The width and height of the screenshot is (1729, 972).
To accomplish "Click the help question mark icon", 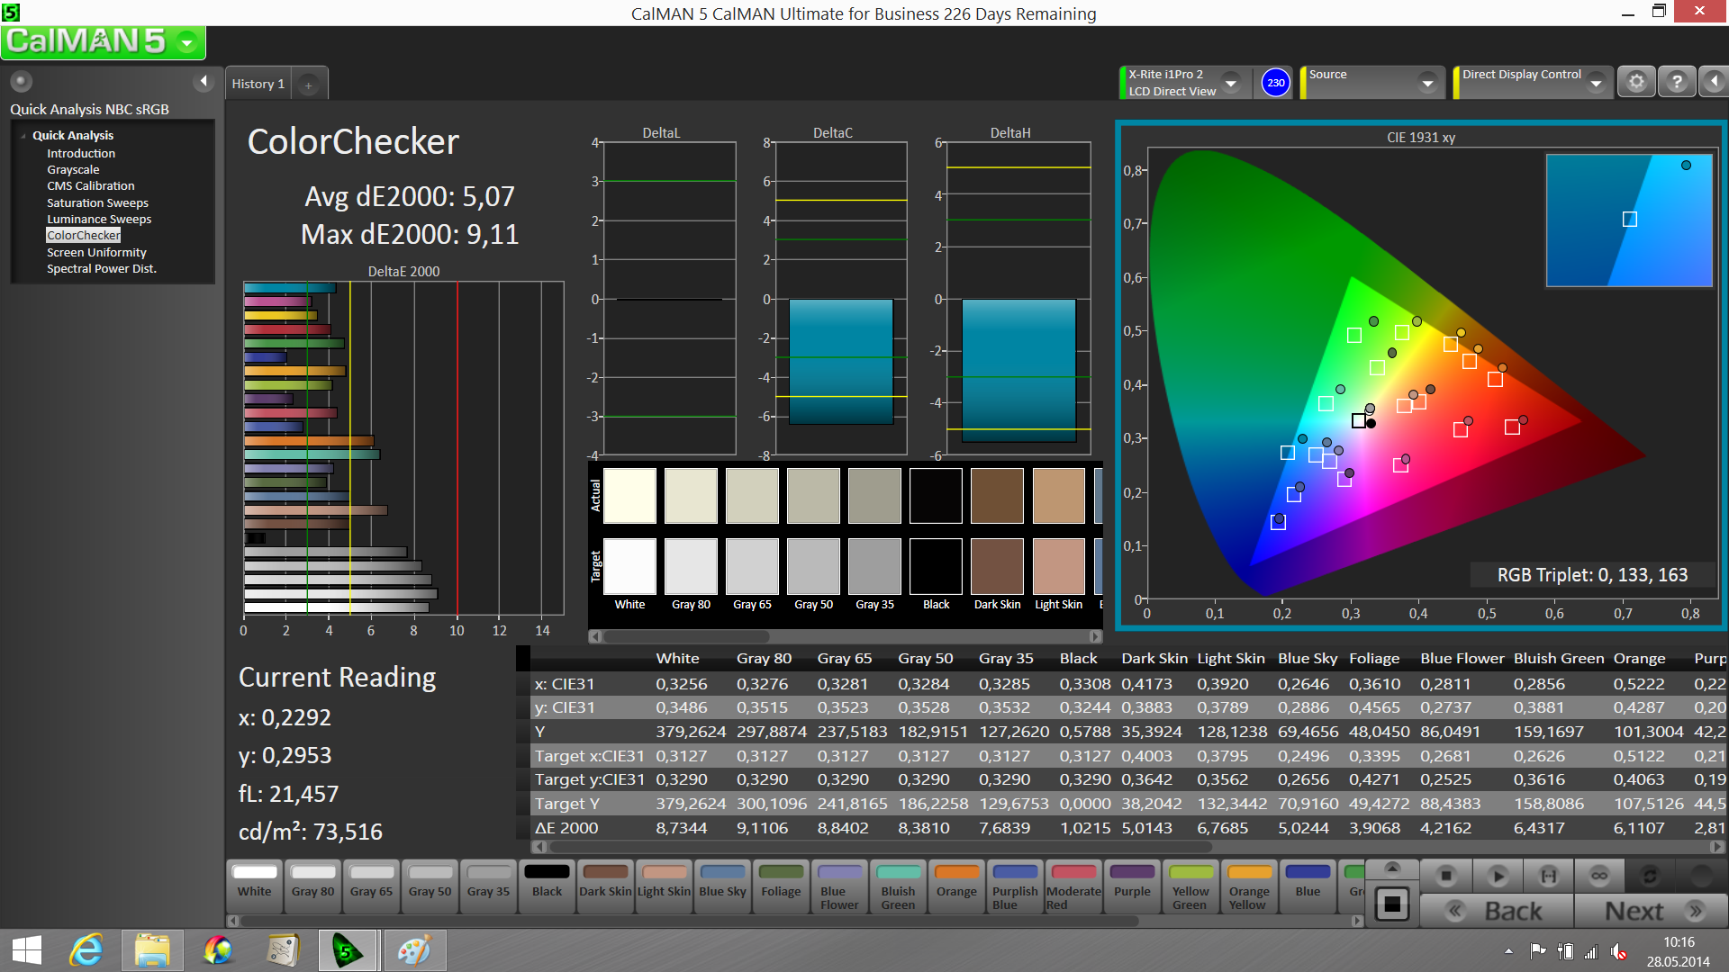I will (1676, 82).
